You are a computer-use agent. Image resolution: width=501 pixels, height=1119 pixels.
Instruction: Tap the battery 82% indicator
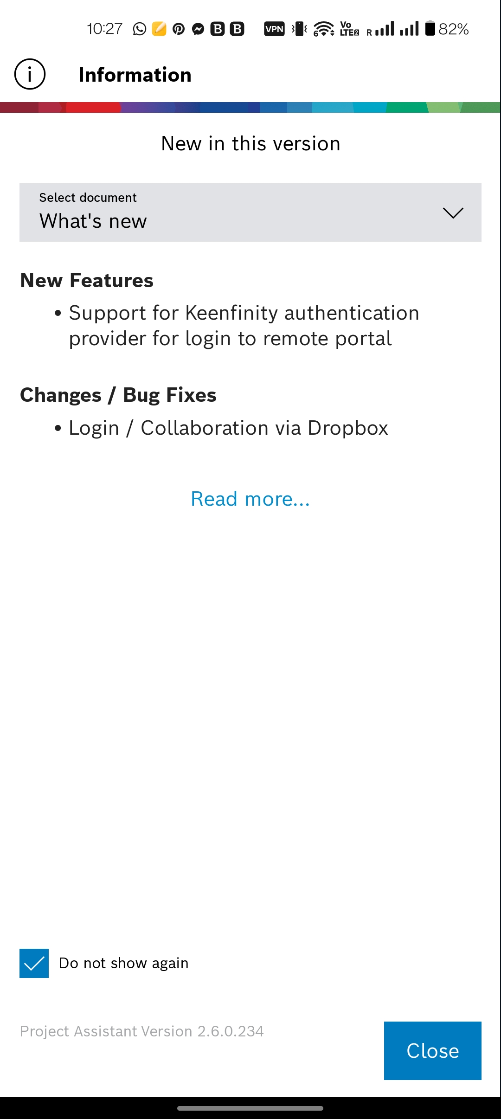(447, 29)
